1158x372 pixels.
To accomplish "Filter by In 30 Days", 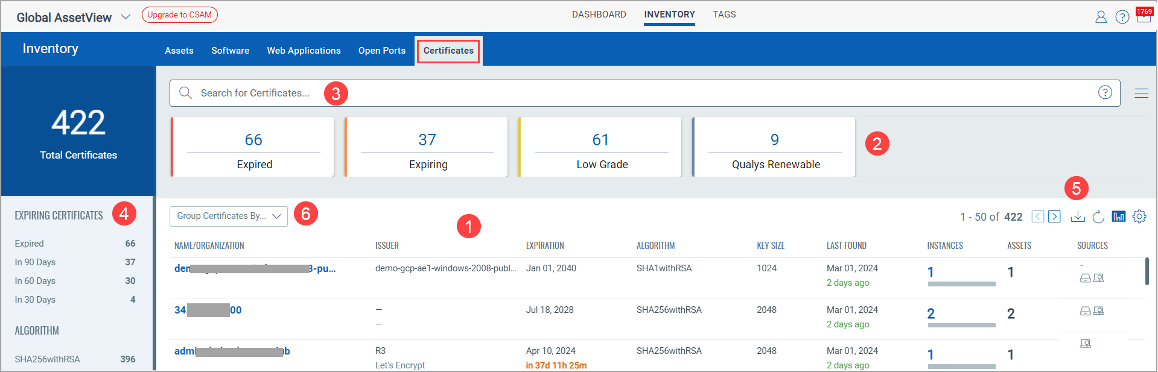I will point(75,300).
